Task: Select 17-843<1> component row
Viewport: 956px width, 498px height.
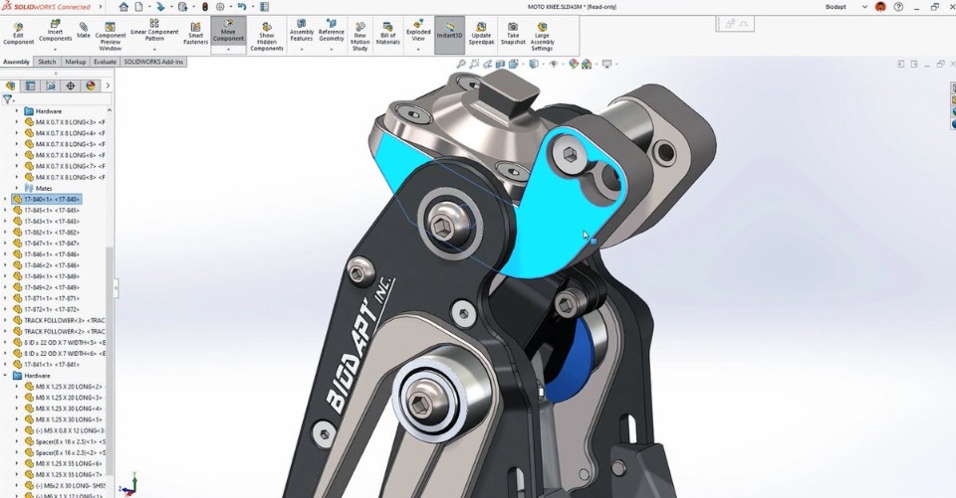Action: (47, 221)
